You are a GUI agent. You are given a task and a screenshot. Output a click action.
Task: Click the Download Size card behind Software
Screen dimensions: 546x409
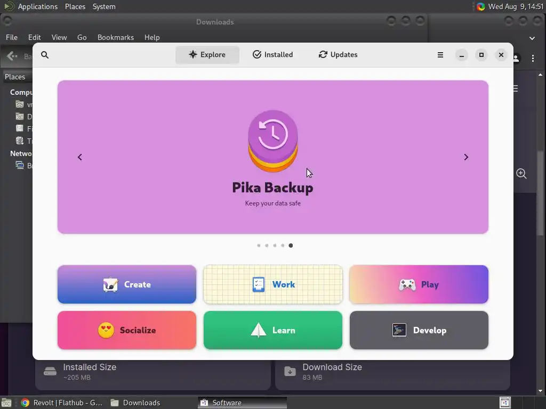click(x=393, y=375)
